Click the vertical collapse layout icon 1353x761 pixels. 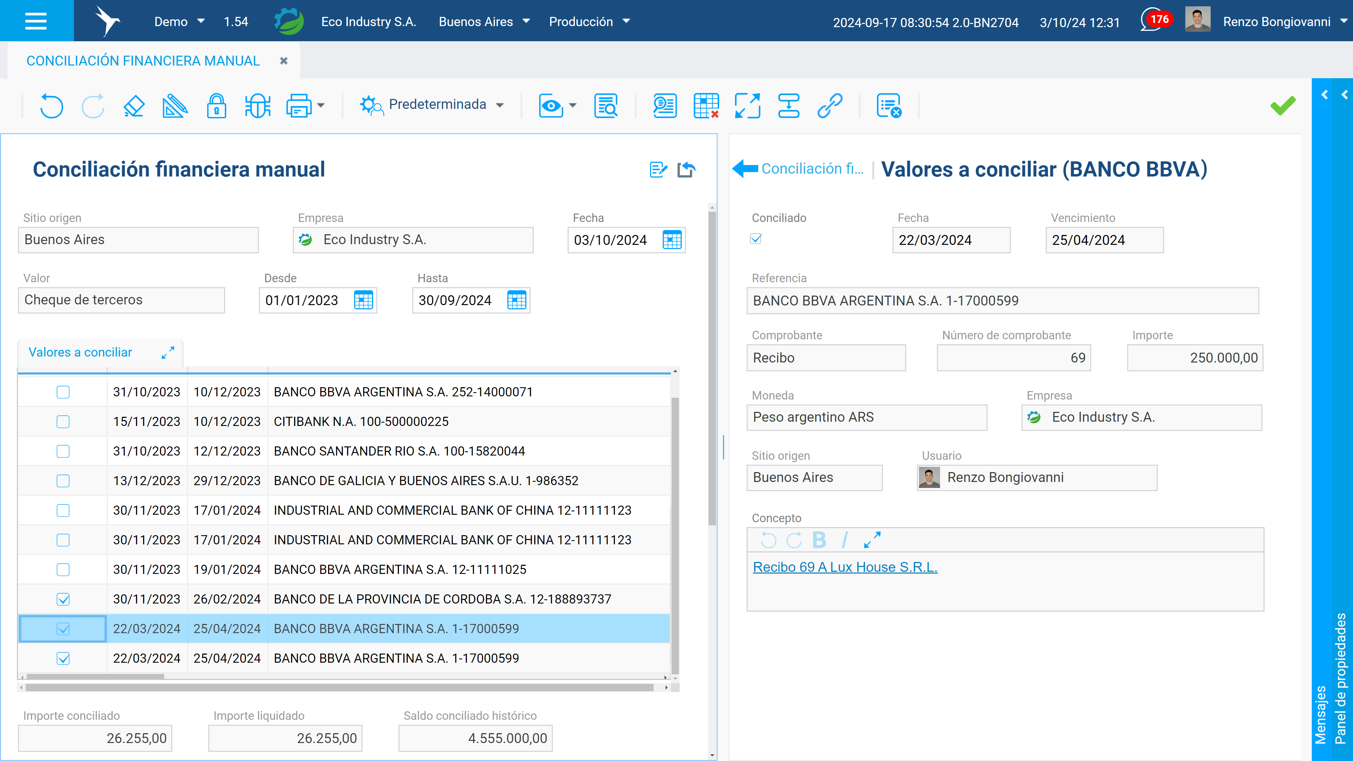point(789,106)
